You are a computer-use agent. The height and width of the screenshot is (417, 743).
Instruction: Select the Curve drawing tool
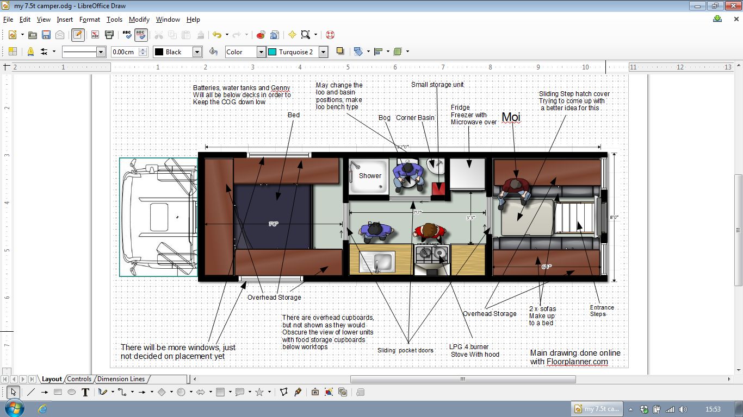point(102,392)
